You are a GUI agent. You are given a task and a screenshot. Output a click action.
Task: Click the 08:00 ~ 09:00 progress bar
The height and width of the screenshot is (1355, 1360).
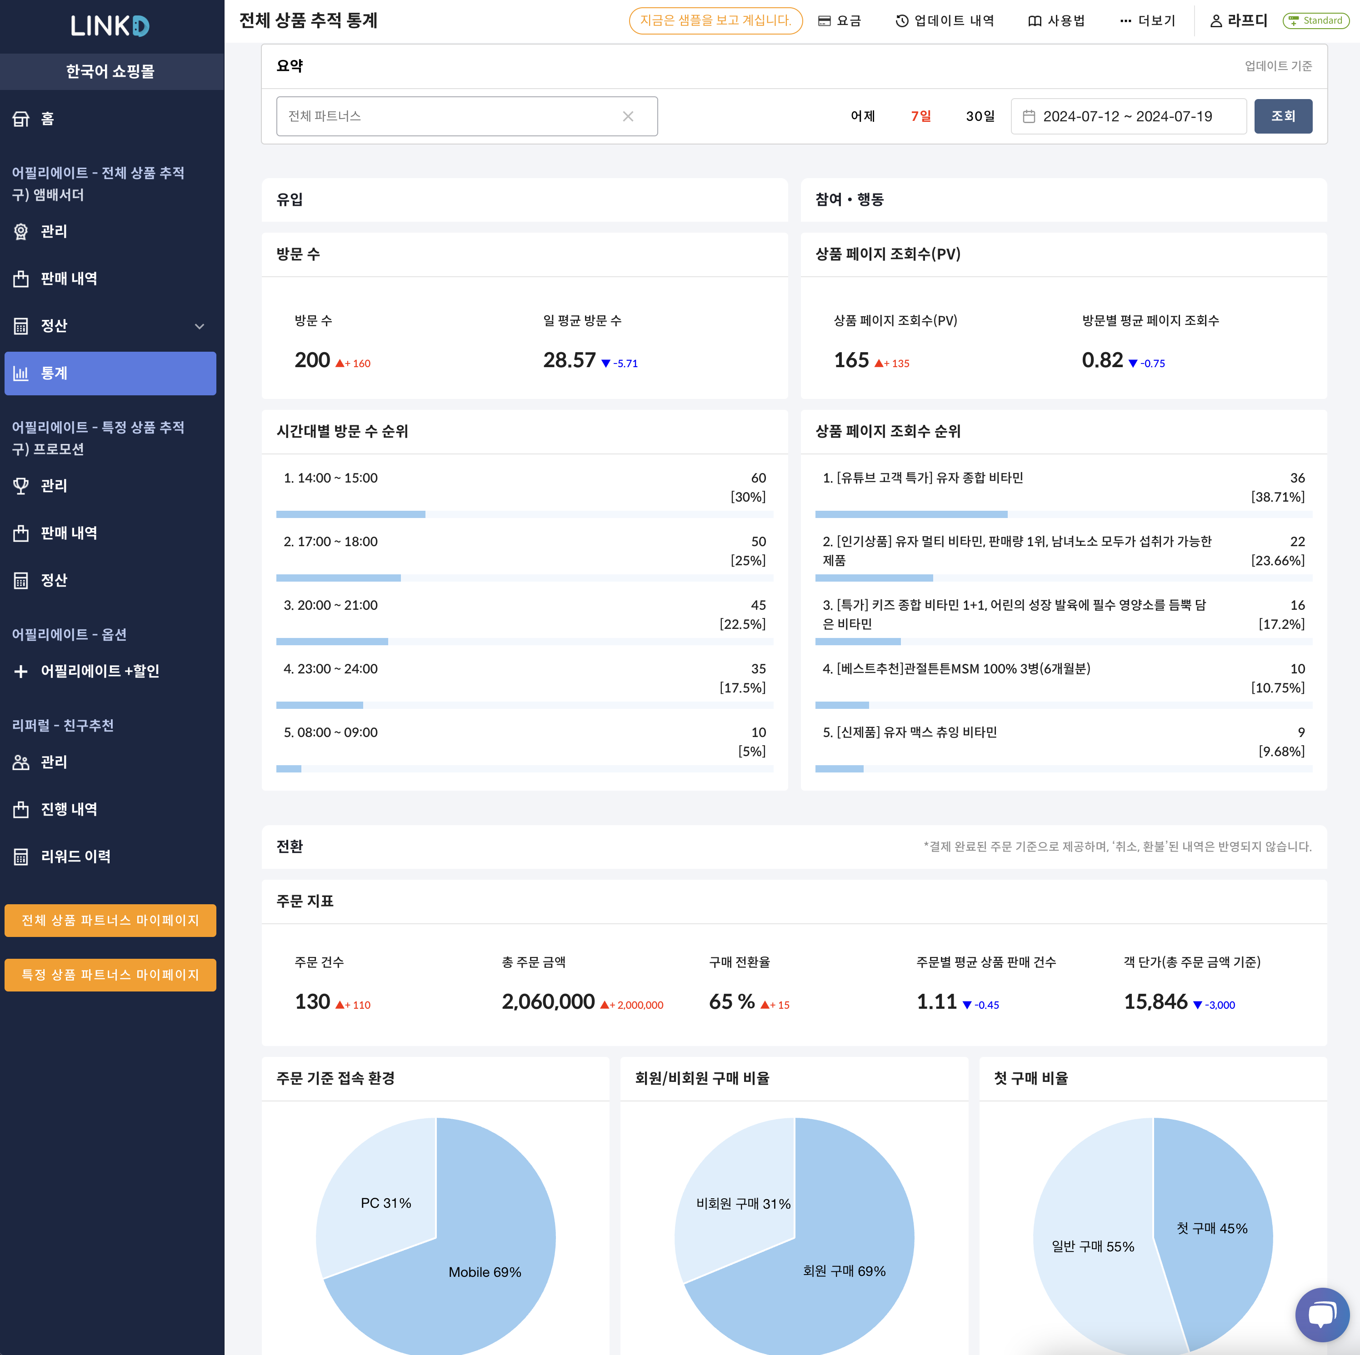(525, 769)
